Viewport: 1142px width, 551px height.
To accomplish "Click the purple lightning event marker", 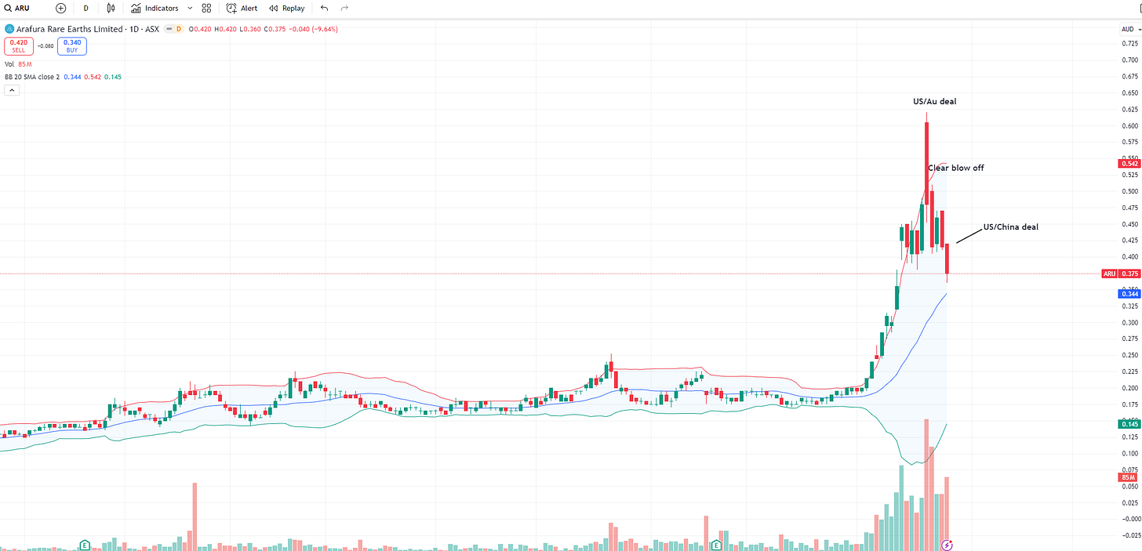I will [x=947, y=544].
